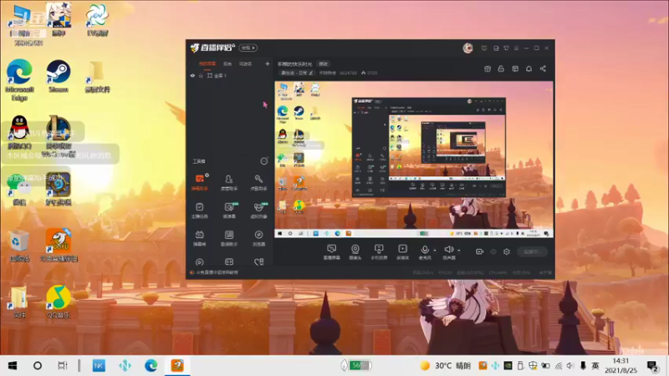Open settings gear on the 弹幕助手 tool
Viewport: 669px width, 376px height.
[207, 175]
